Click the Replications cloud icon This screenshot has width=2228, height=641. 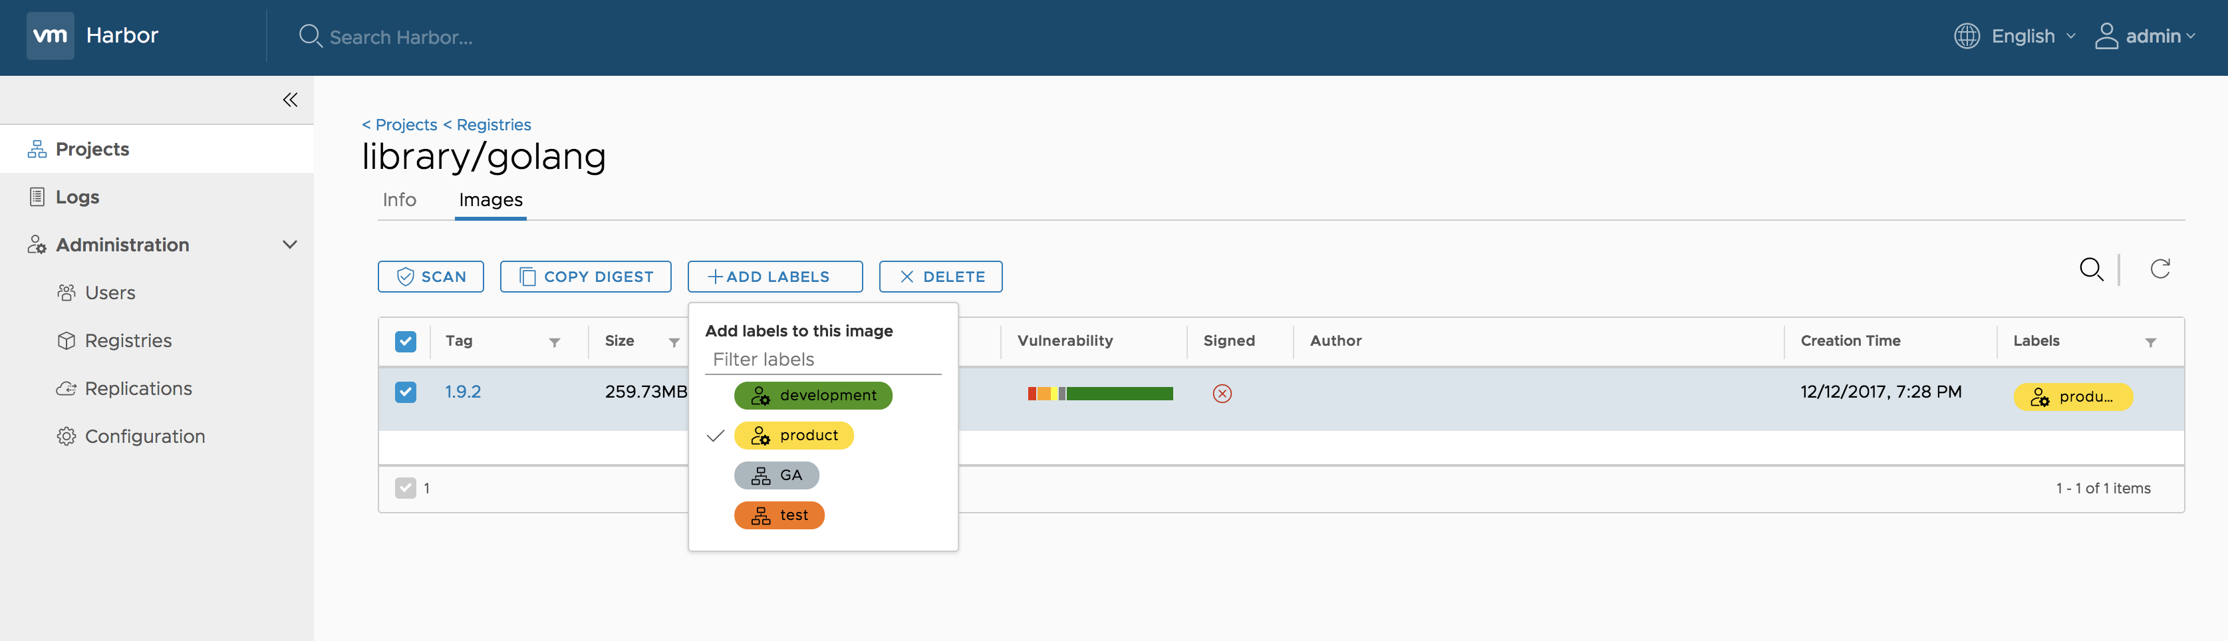pyautogui.click(x=67, y=388)
